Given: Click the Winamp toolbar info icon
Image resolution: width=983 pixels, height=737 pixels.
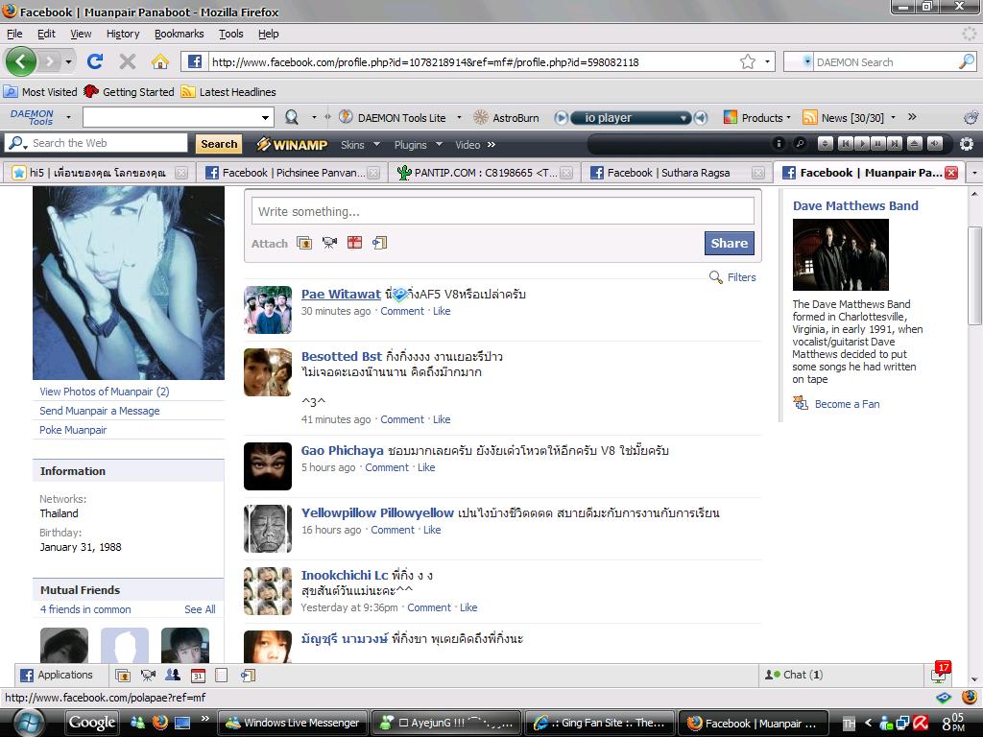Looking at the screenshot, I should pyautogui.click(x=779, y=144).
